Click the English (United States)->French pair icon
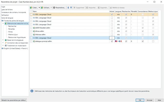 tap(3, 48)
